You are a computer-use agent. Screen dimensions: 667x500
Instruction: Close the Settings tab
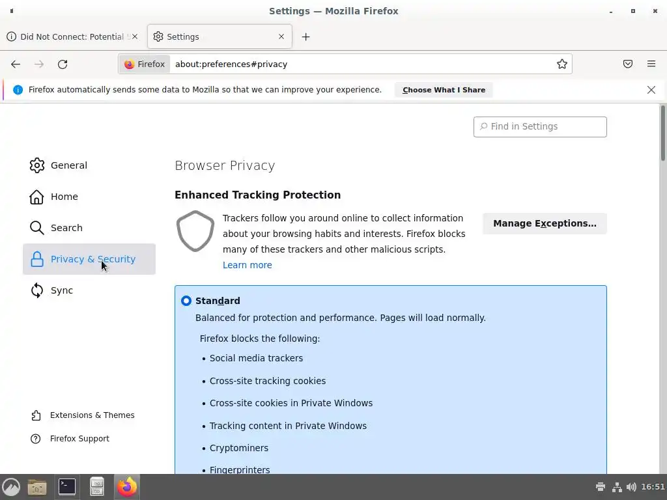(x=281, y=36)
